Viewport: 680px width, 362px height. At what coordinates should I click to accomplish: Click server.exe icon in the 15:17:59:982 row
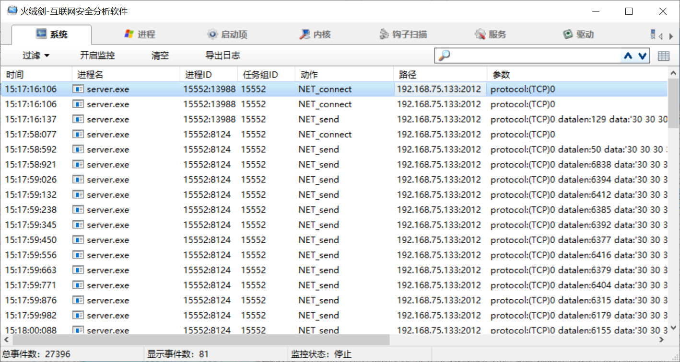coord(78,316)
